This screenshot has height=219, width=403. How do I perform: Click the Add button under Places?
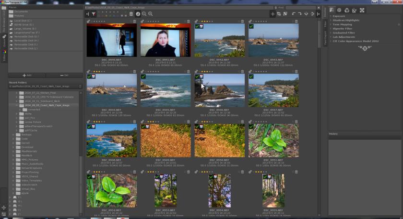click(27, 75)
